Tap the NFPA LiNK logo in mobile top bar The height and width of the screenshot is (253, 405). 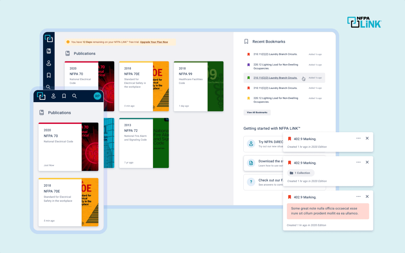tap(41, 96)
